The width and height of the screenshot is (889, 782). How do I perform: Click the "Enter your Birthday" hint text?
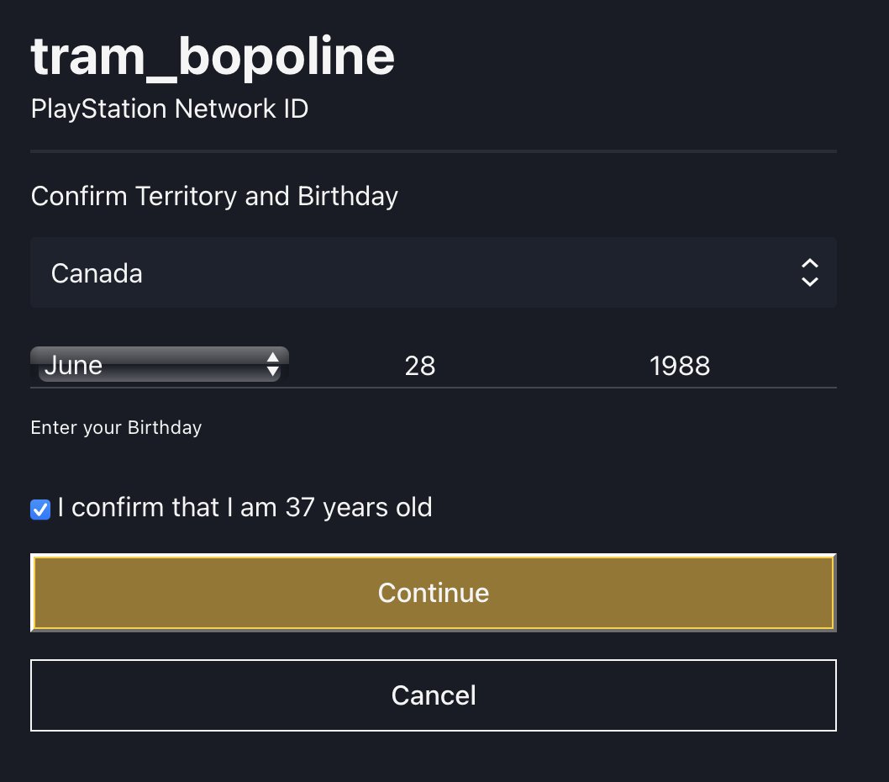pos(116,428)
